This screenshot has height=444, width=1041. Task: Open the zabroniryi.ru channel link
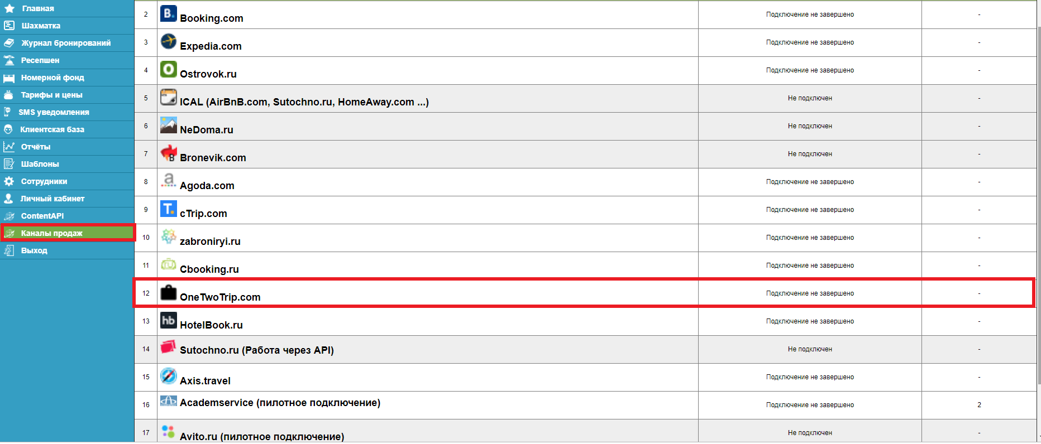coord(210,242)
